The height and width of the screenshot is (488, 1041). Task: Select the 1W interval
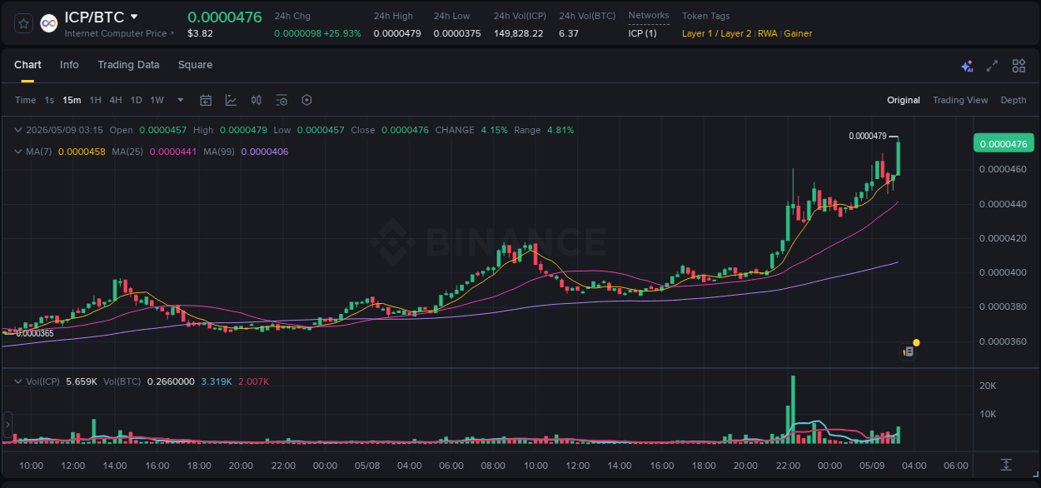point(157,100)
